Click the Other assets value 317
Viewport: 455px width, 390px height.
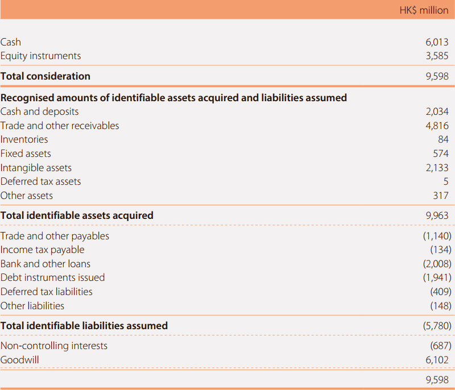(x=441, y=196)
